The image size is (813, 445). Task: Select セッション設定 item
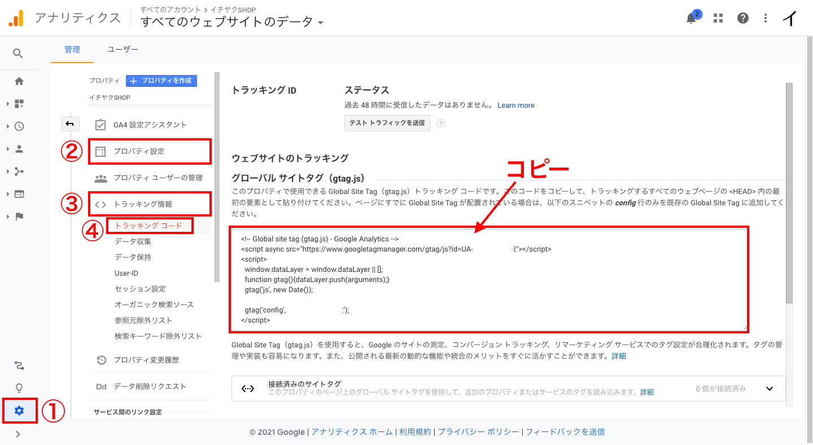pyautogui.click(x=140, y=289)
